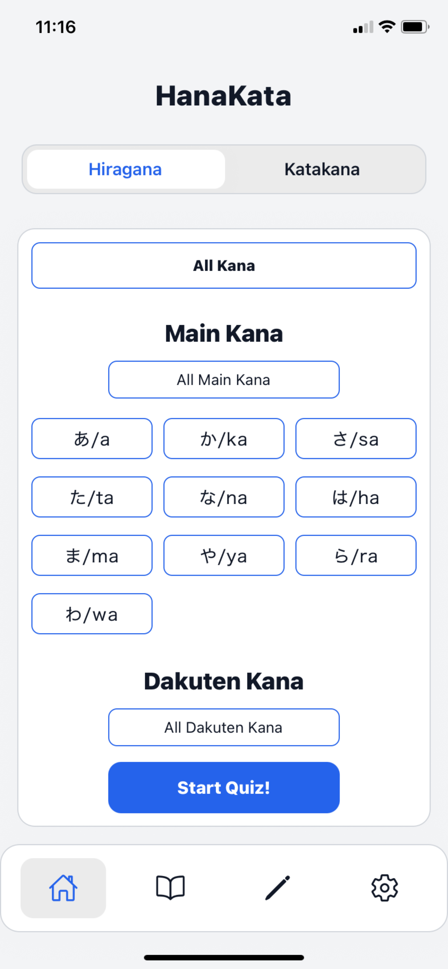This screenshot has height=969, width=448.
Task: Toggle the All Kana selection
Action: (224, 265)
